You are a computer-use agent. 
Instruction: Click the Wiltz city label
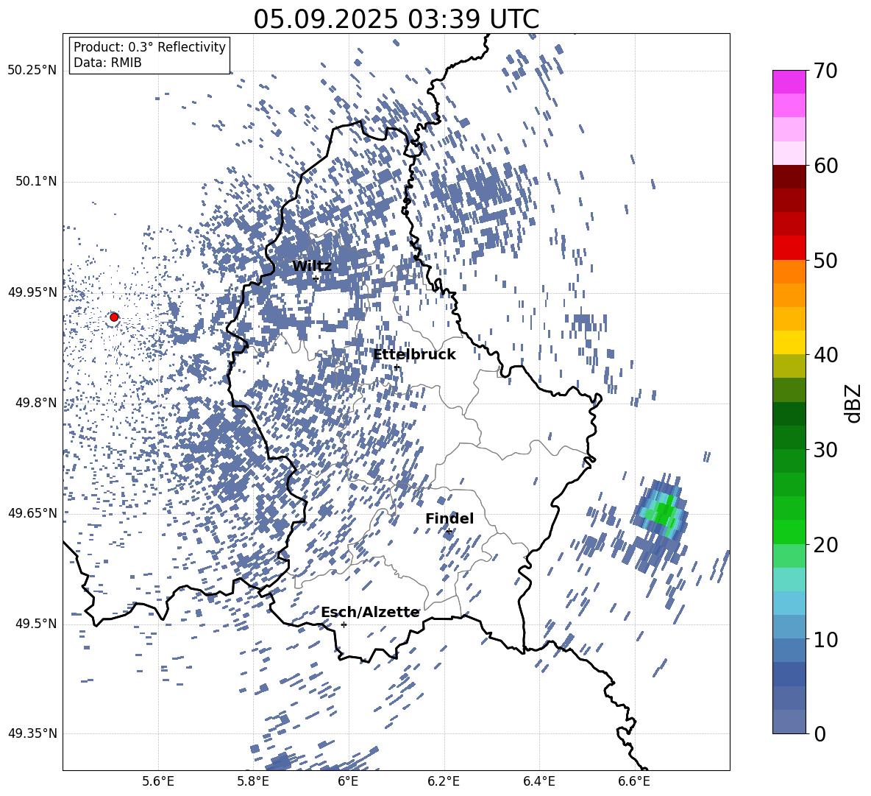pyautogui.click(x=312, y=267)
